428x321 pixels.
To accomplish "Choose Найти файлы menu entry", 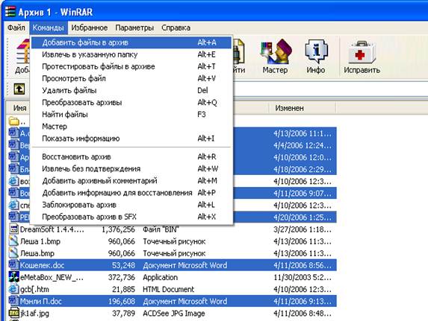I will point(131,115).
